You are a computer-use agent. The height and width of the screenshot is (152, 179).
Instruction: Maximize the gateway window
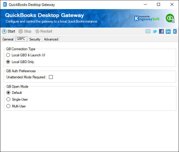tap(158, 5)
